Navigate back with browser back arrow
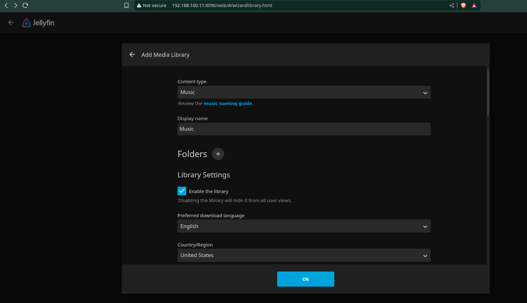 click(6, 5)
